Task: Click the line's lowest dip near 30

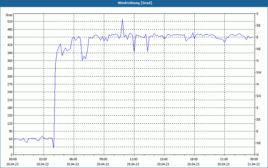Action: coord(54,148)
